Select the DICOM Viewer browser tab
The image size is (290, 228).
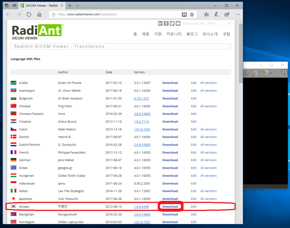click(42, 5)
